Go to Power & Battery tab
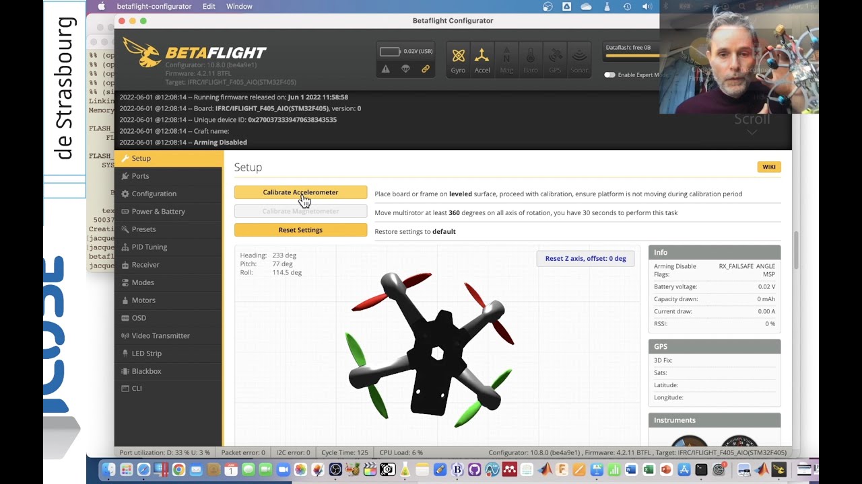This screenshot has width=862, height=484. 168,211
